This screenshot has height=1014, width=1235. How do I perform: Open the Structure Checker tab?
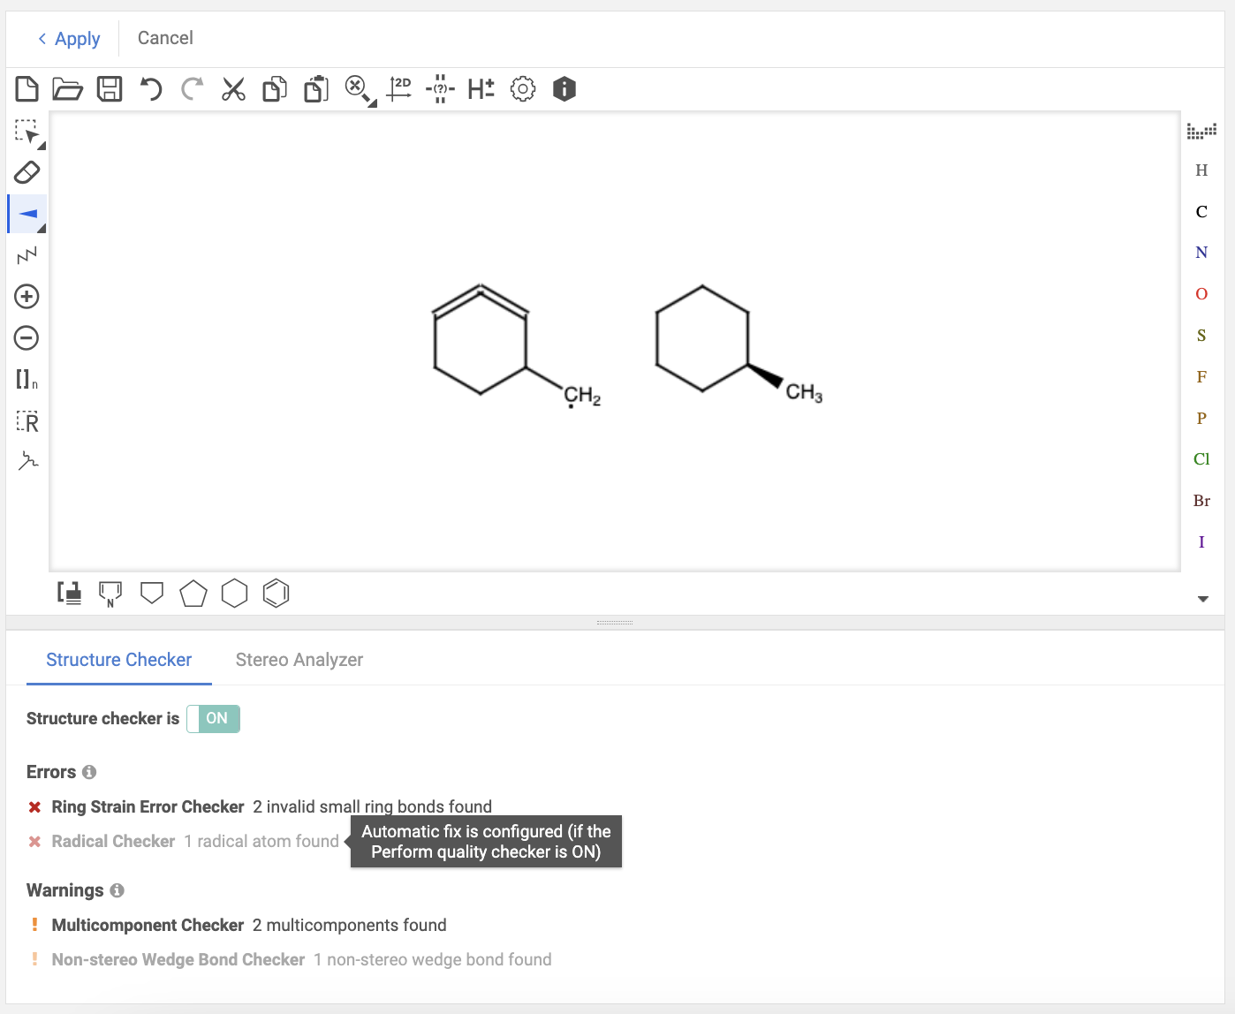point(118,659)
